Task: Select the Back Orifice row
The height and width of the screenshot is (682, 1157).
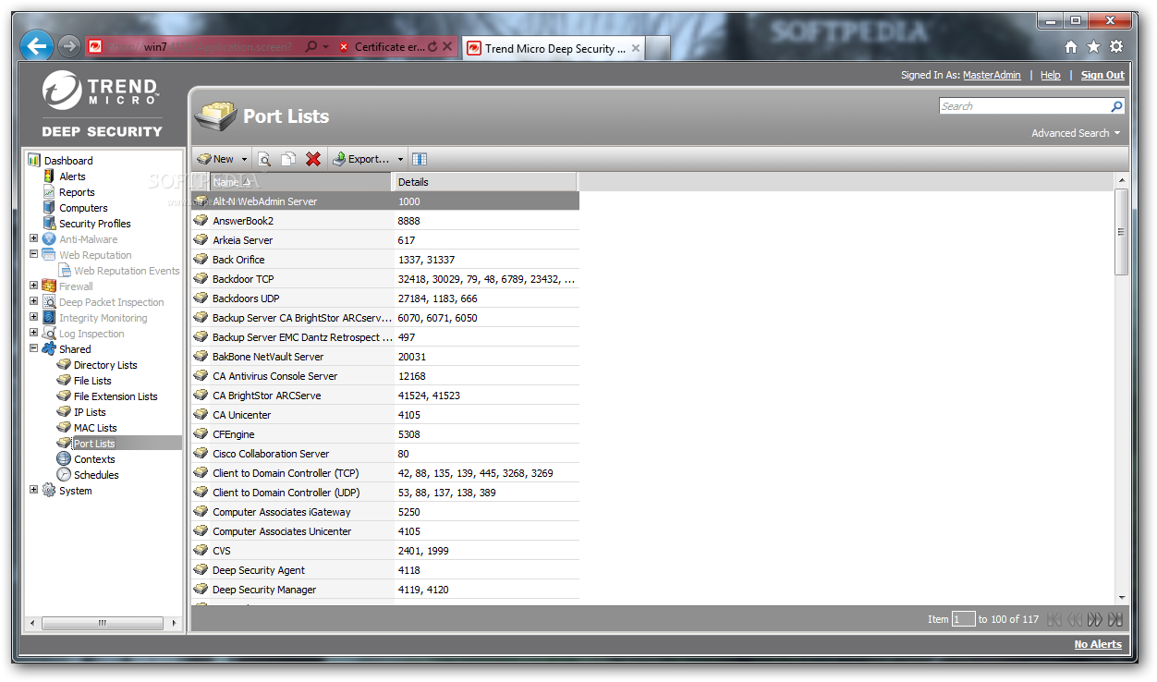Action: 385,260
